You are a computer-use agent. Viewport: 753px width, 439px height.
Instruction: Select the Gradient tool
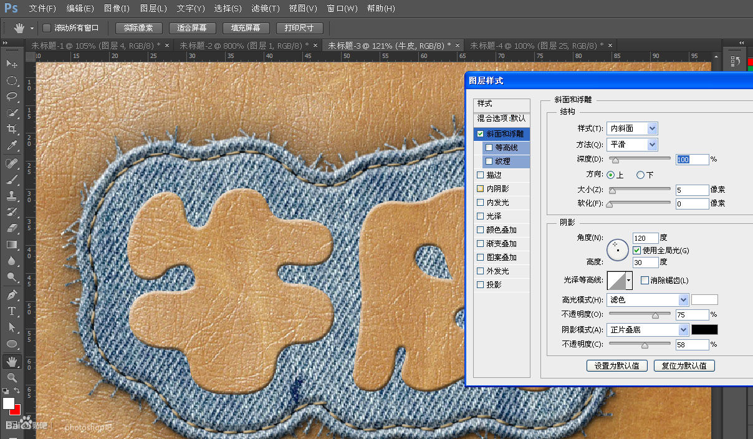click(12, 244)
